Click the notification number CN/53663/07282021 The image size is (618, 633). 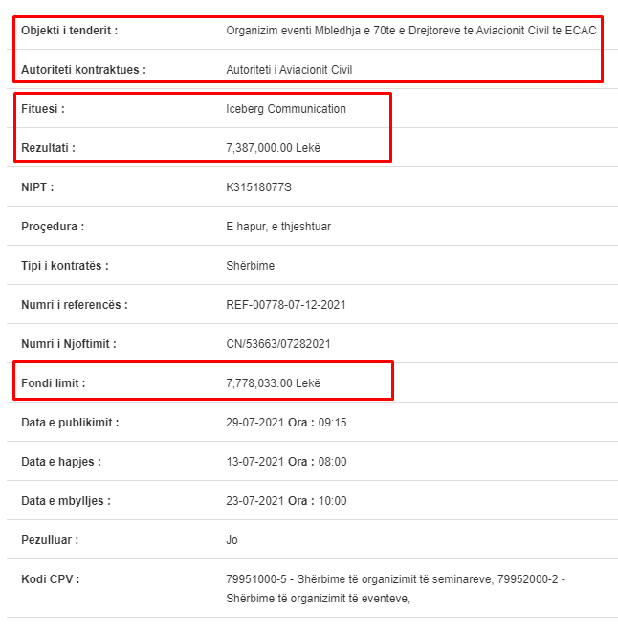click(x=277, y=344)
